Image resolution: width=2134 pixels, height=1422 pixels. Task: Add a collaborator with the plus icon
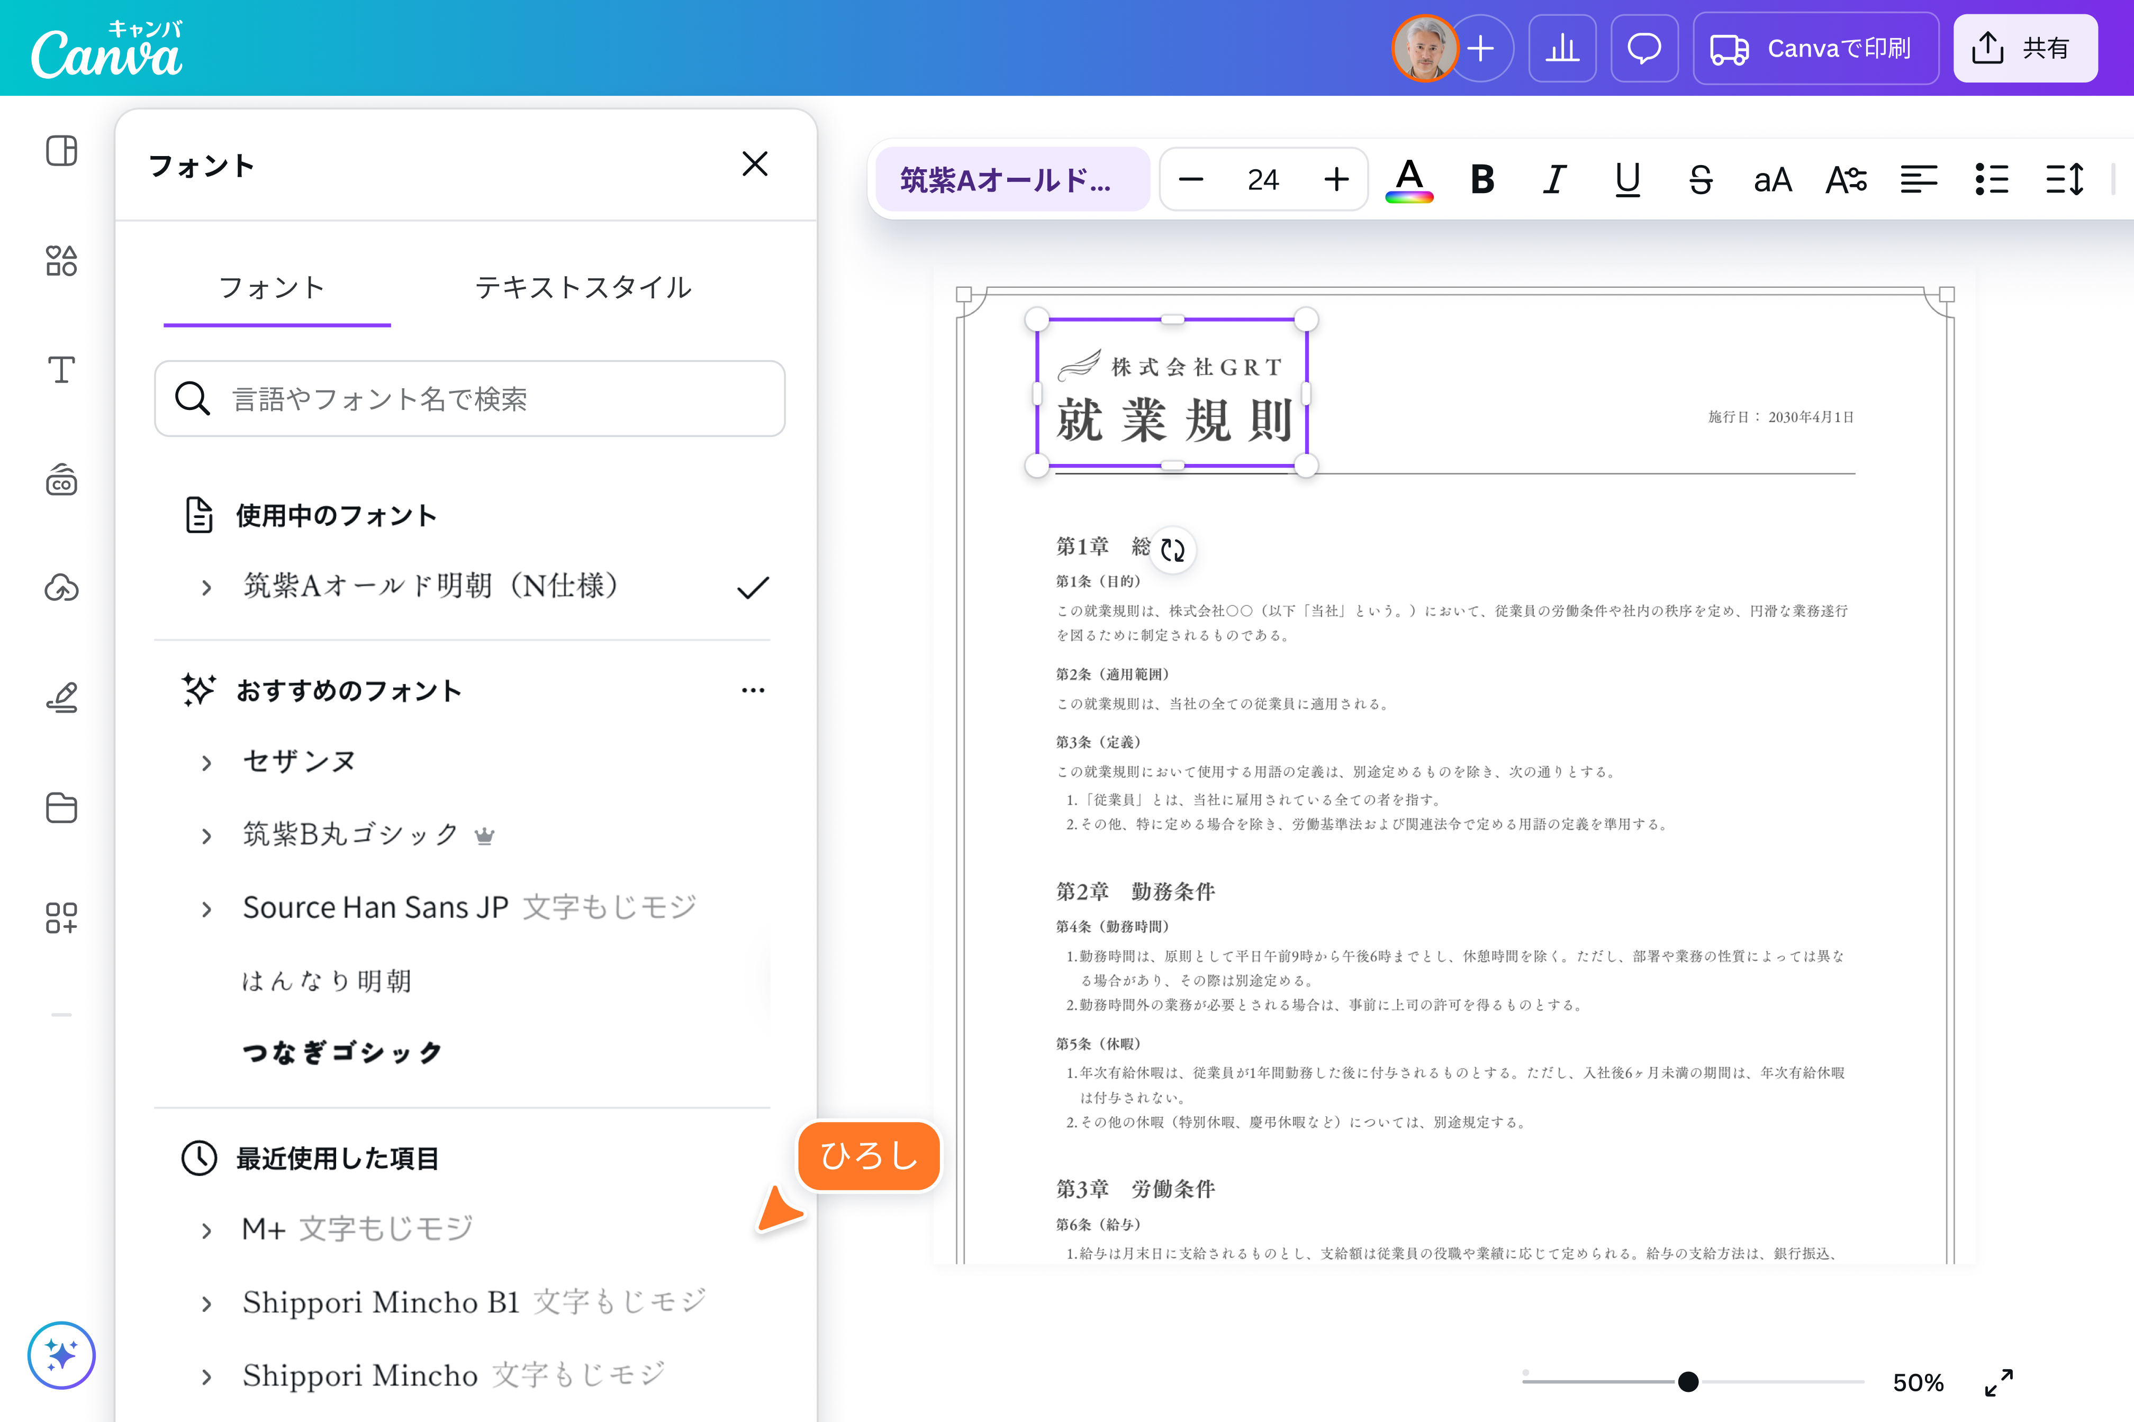[x=1481, y=48]
